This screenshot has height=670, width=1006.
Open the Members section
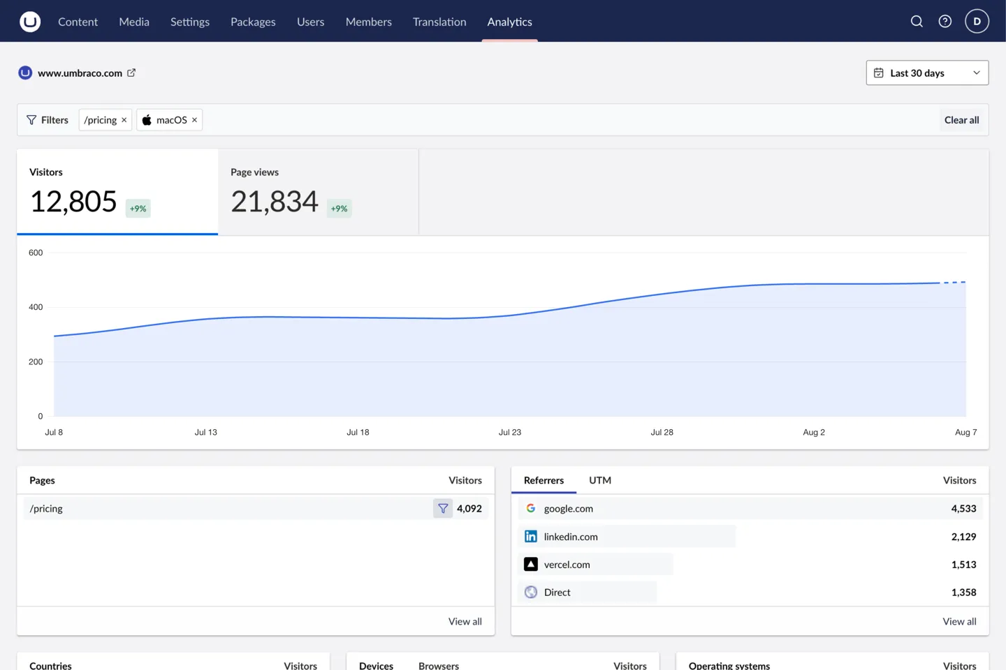click(368, 22)
